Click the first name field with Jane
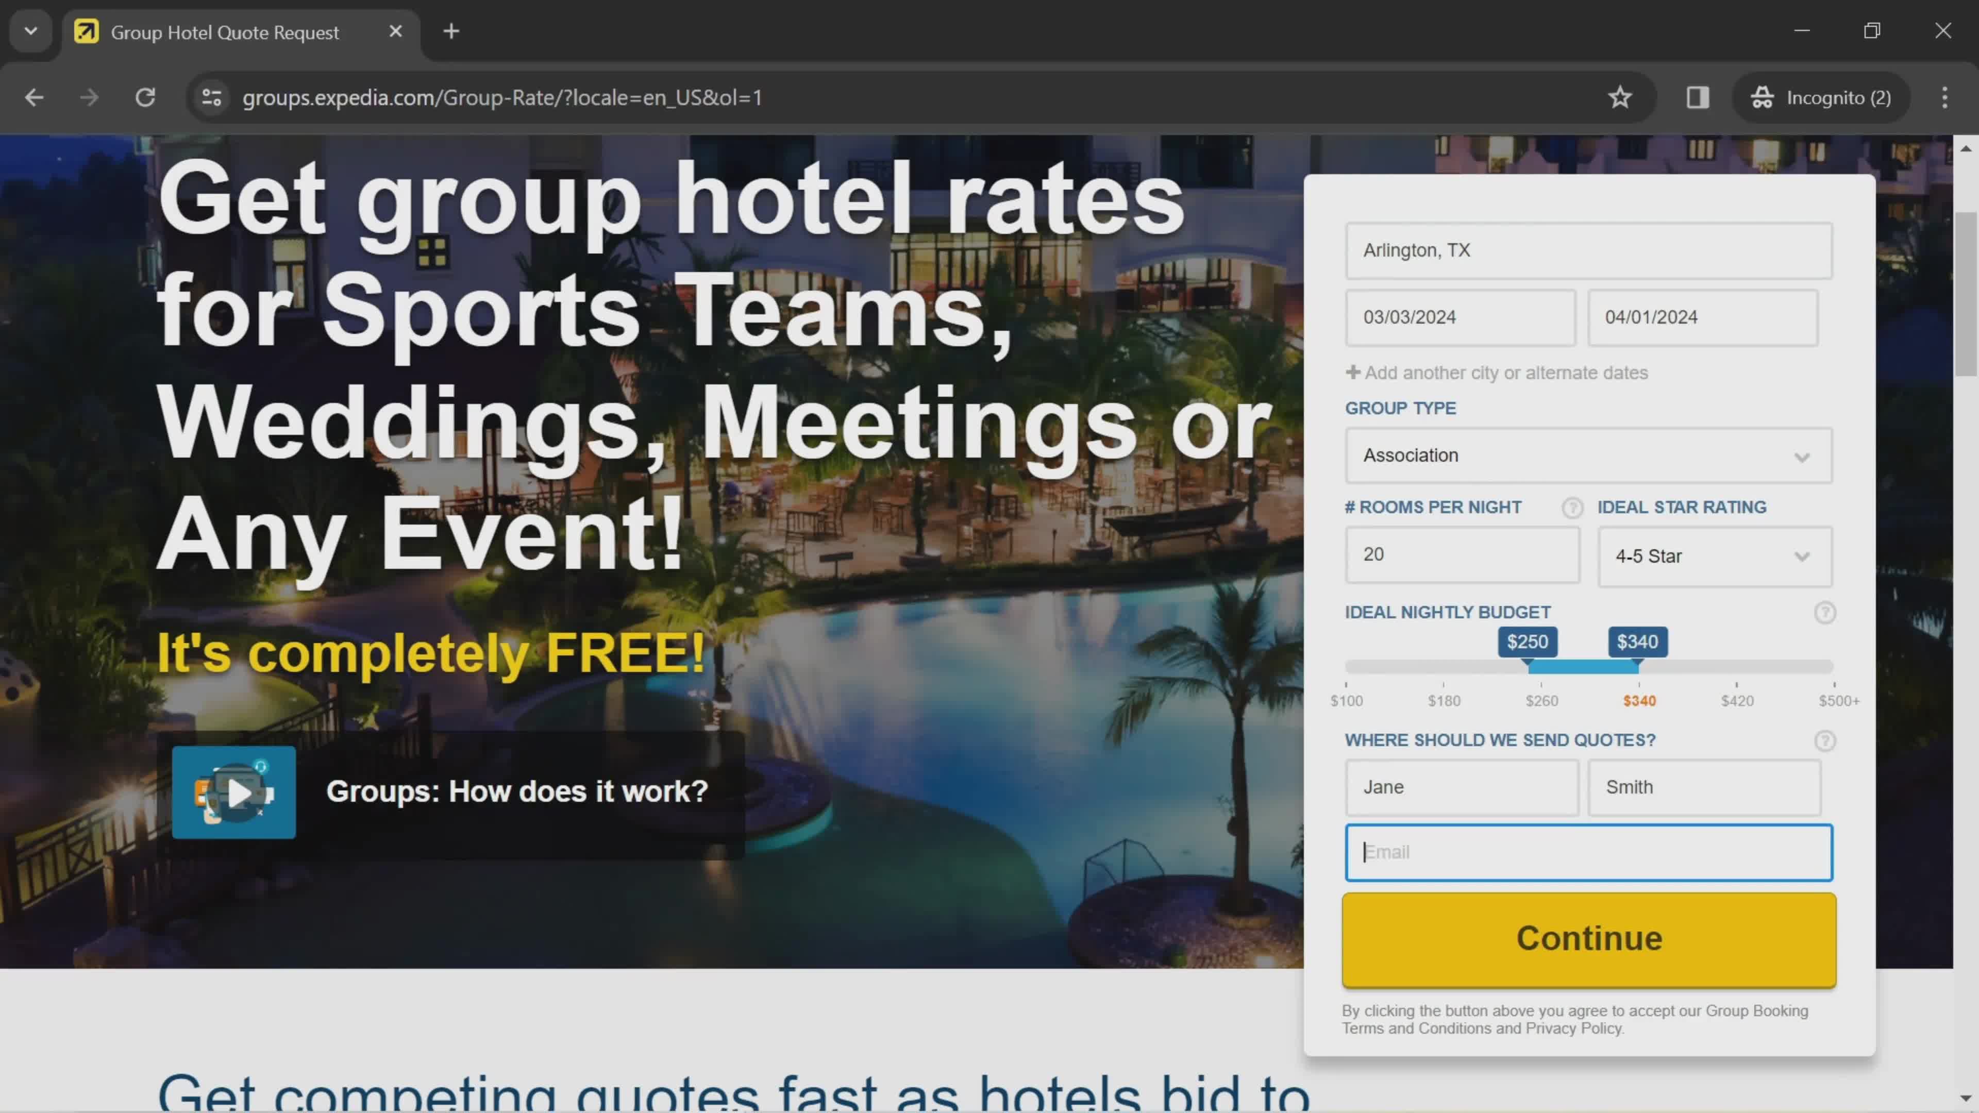Viewport: 1979px width, 1113px height. [x=1462, y=787]
